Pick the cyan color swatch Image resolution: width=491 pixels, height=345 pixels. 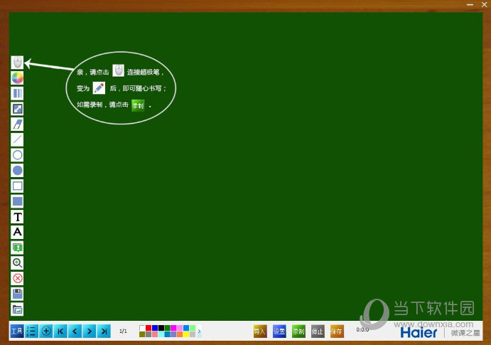tap(161, 334)
